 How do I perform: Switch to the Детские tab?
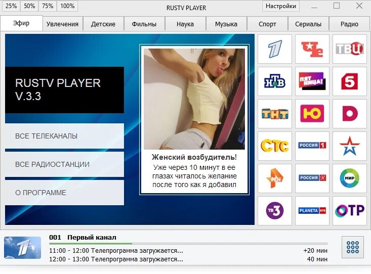coord(103,24)
